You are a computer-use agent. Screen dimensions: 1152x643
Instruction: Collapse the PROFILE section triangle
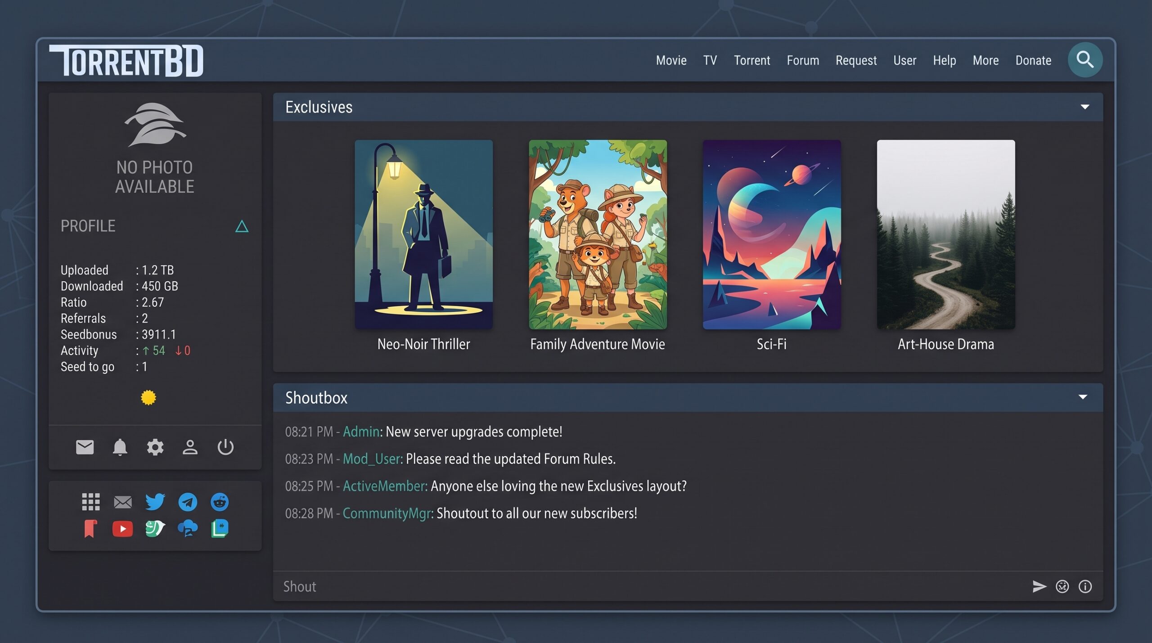(x=242, y=226)
